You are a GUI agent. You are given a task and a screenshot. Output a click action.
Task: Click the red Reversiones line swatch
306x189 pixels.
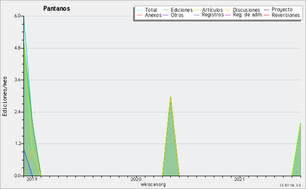coord(266,15)
